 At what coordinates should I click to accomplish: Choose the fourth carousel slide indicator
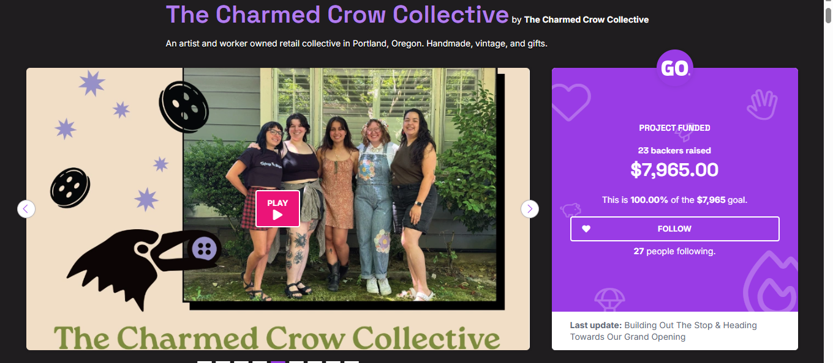(x=260, y=362)
